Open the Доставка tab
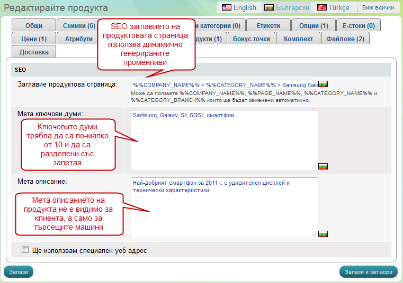 click(34, 52)
